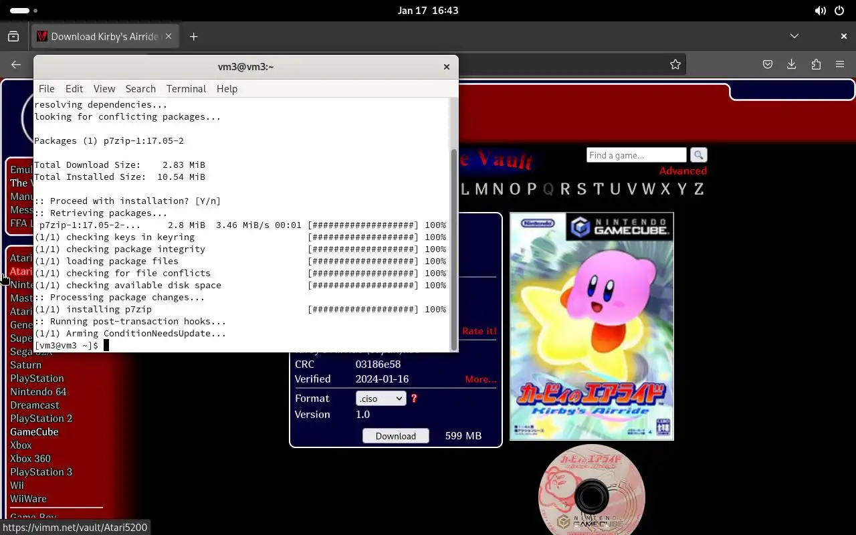Browse games starting with letter R
The height and width of the screenshot is (535, 856).
click(x=565, y=189)
